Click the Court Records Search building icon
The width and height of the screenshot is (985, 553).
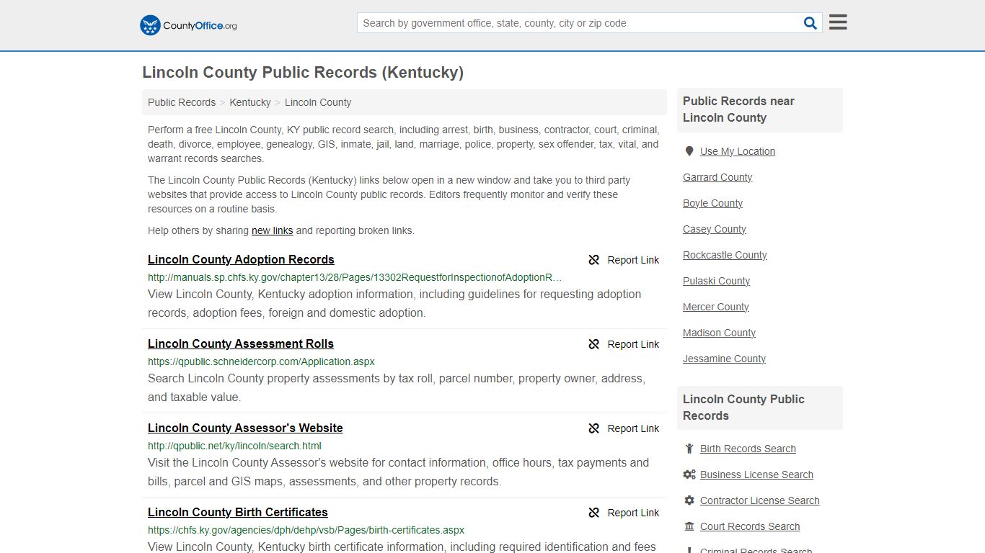tap(689, 526)
